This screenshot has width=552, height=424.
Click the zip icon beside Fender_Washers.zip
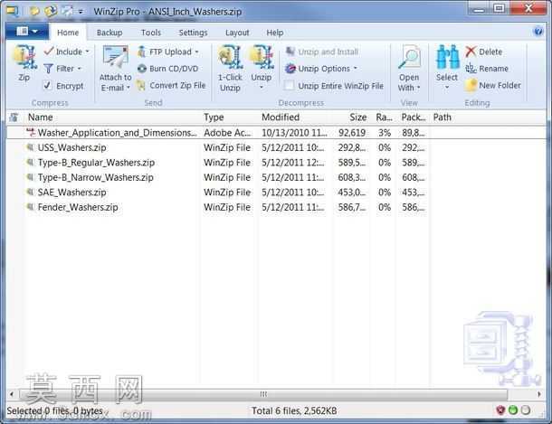[31, 207]
